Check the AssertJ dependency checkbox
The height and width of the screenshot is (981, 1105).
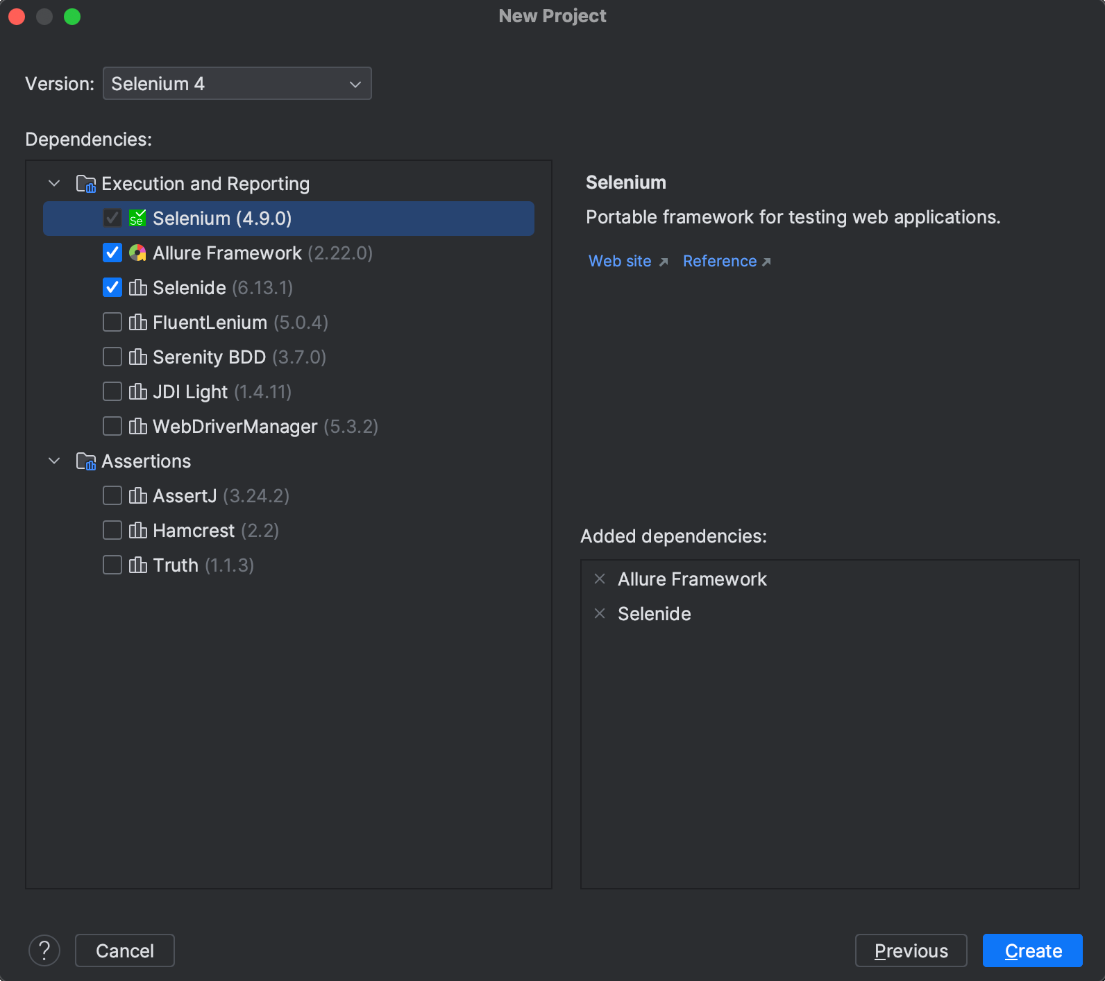coord(112,496)
